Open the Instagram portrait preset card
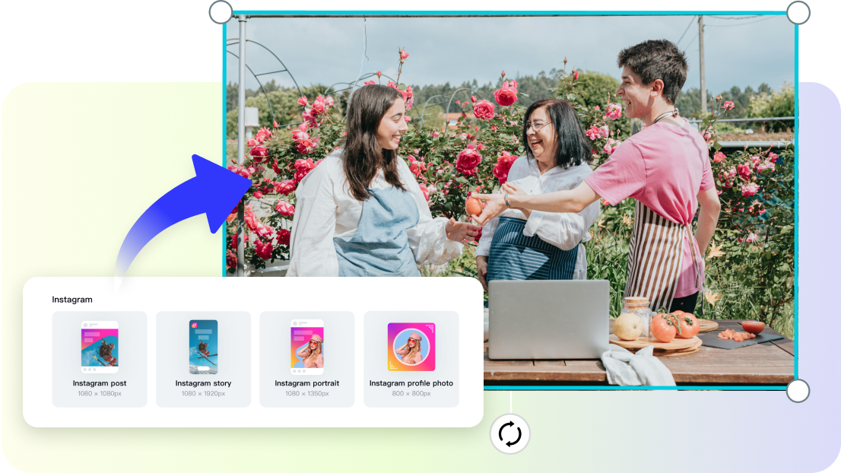This screenshot has height=473, width=841. tap(306, 359)
